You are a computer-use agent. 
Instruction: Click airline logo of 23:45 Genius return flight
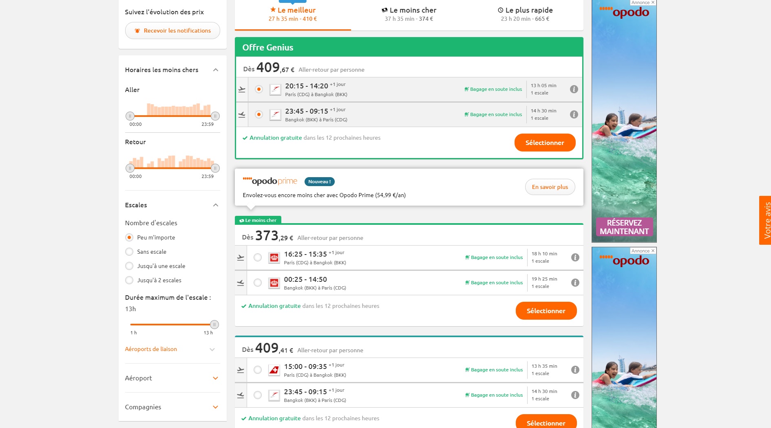pos(275,115)
